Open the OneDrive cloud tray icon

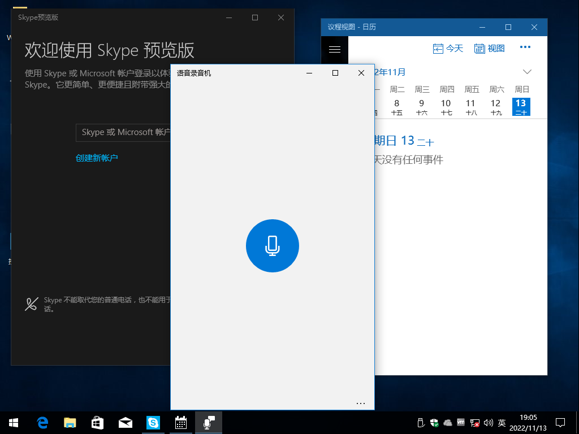click(448, 423)
